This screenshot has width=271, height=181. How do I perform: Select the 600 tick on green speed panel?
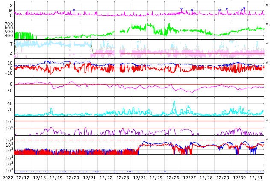pyautogui.click(x=9, y=28)
